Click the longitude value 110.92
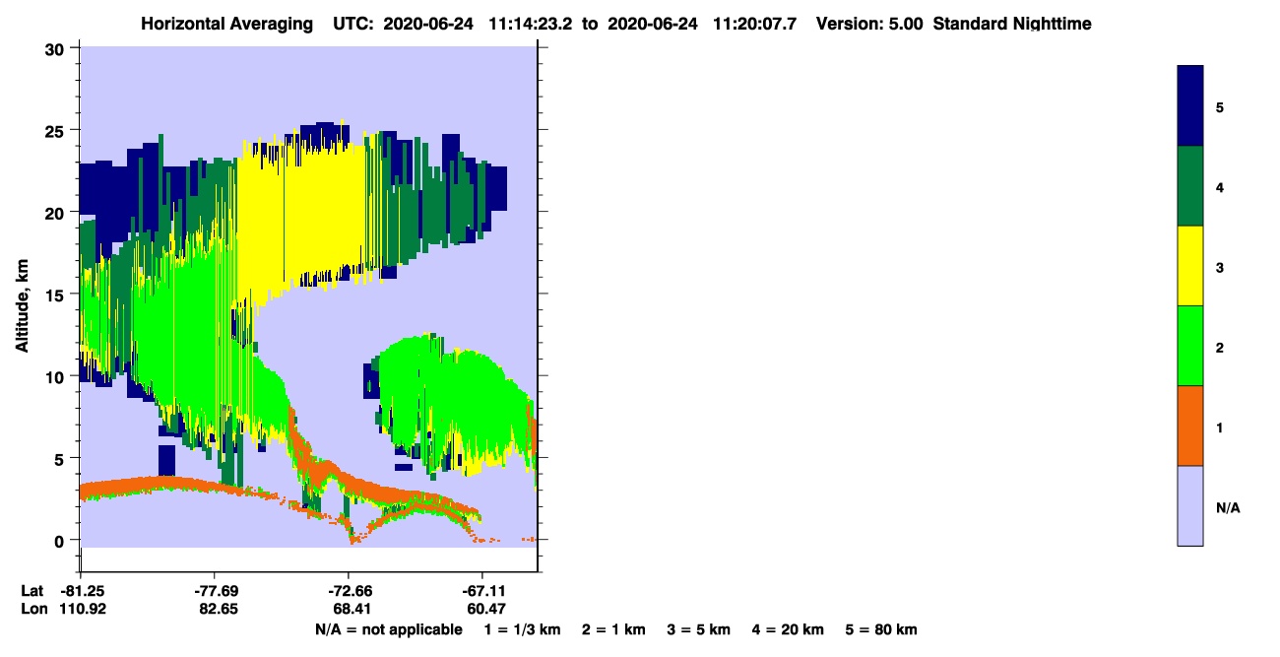 click(83, 609)
